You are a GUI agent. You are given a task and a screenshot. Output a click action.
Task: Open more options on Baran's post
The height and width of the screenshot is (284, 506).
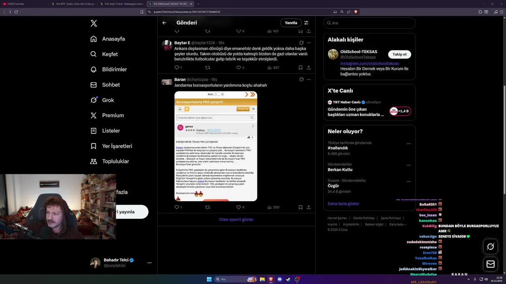tap(309, 79)
